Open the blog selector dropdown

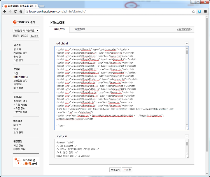(26, 30)
